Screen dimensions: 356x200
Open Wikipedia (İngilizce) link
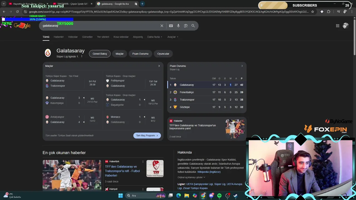pyautogui.click(x=209, y=172)
